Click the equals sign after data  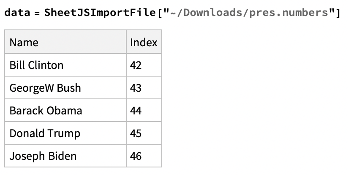coord(37,13)
